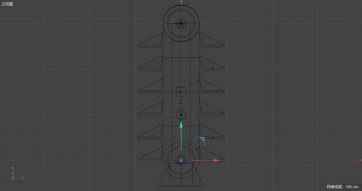Grab the red X-axis arrowhead of the move gizmo

[x=216, y=160]
